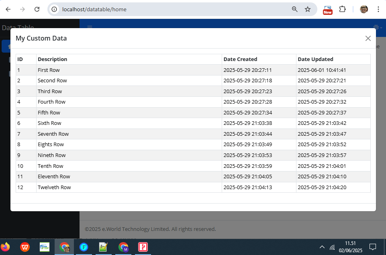Viewport: 386px width, 255px height.
Task: Click the taskbar clock showing 11.51
Action: click(x=350, y=247)
